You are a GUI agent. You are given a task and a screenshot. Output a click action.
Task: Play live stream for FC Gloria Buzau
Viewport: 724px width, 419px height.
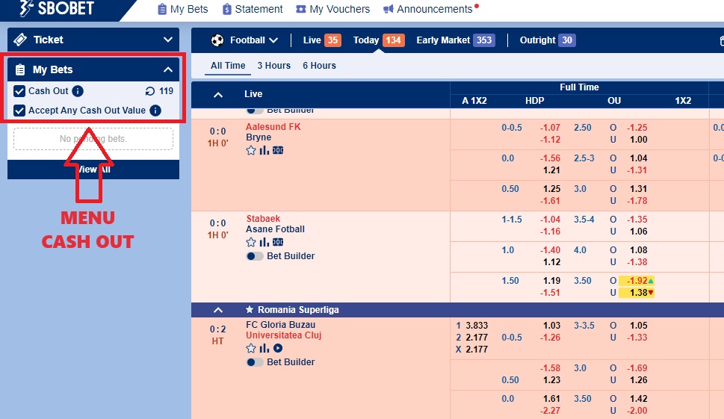tap(278, 348)
